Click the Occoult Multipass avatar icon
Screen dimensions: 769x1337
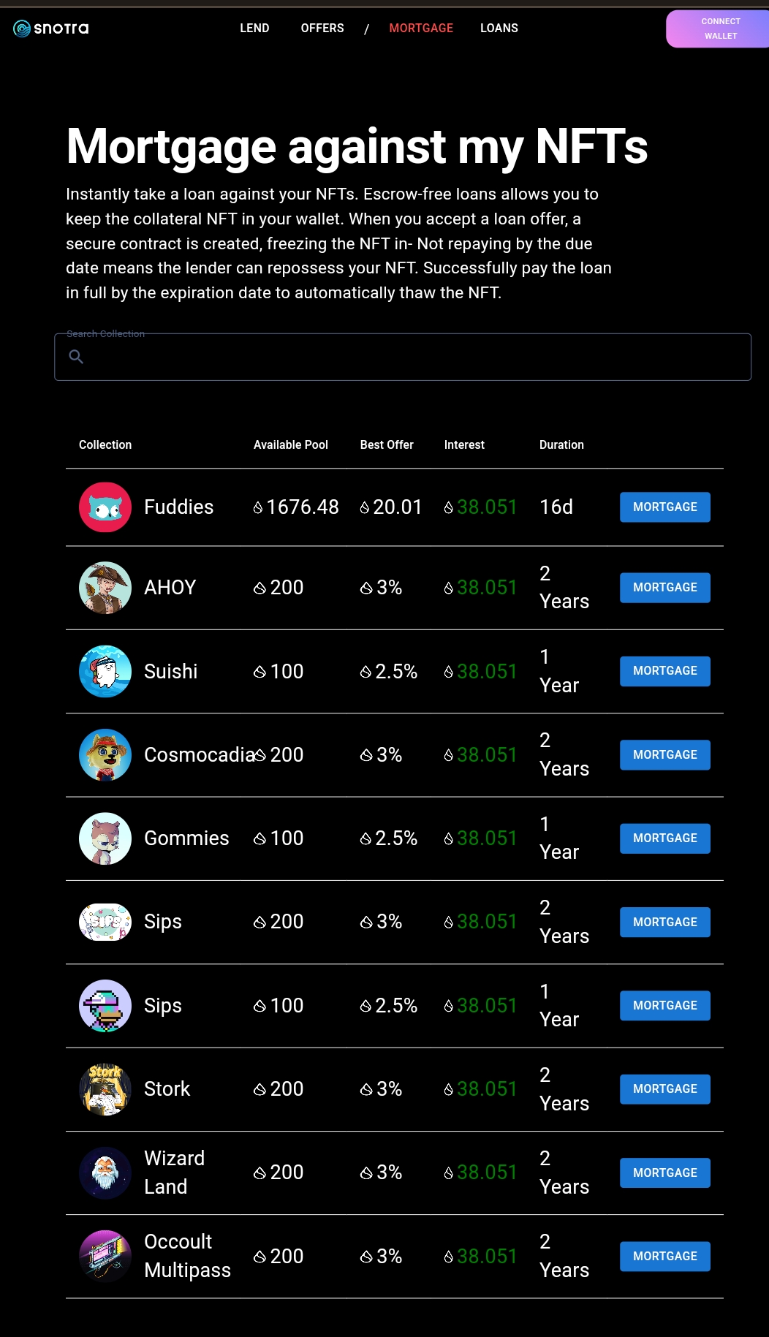point(105,1256)
